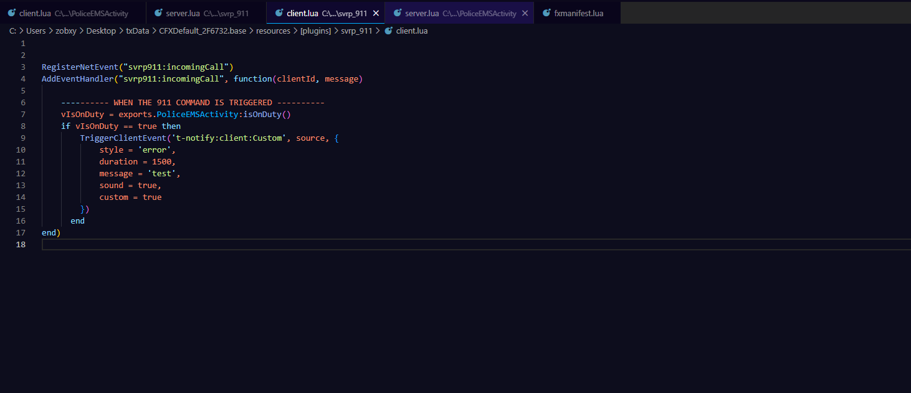Click the Lua icon in the breadcrumb beside client.lua
The width and height of the screenshot is (911, 393).
click(389, 31)
